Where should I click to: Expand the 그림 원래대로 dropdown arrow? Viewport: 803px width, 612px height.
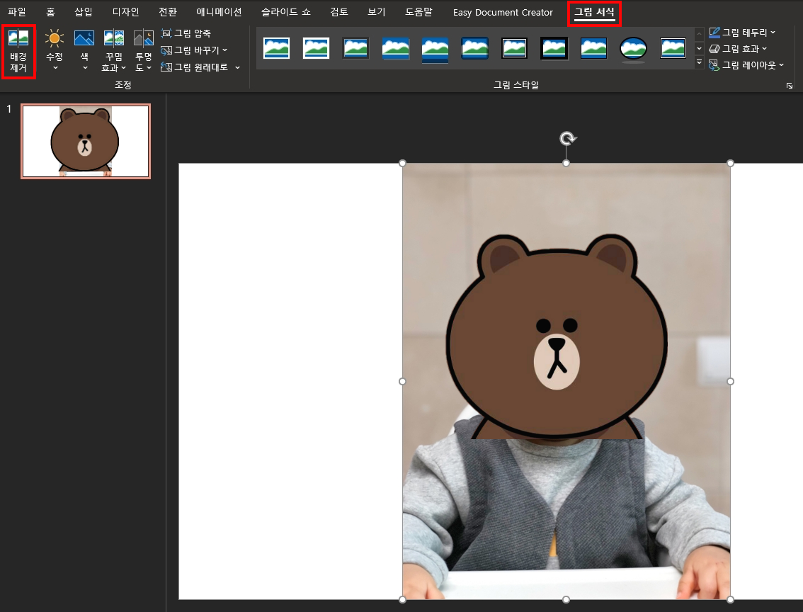coord(238,67)
